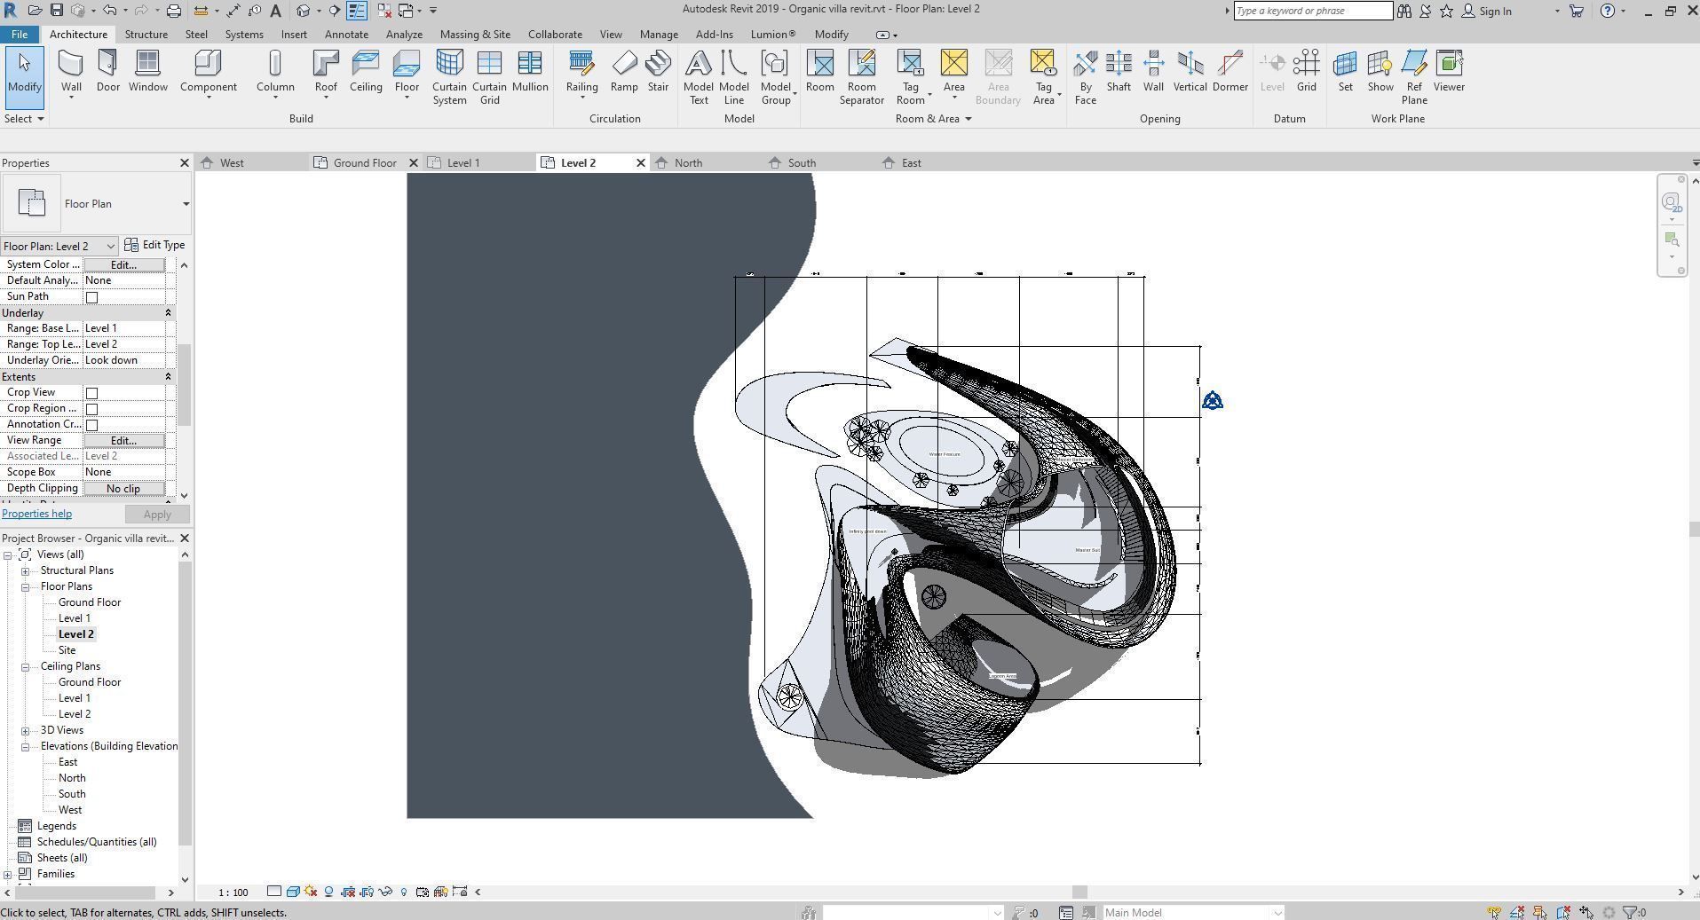Image resolution: width=1700 pixels, height=920 pixels.
Task: Select the Wall tool
Action: click(x=71, y=71)
